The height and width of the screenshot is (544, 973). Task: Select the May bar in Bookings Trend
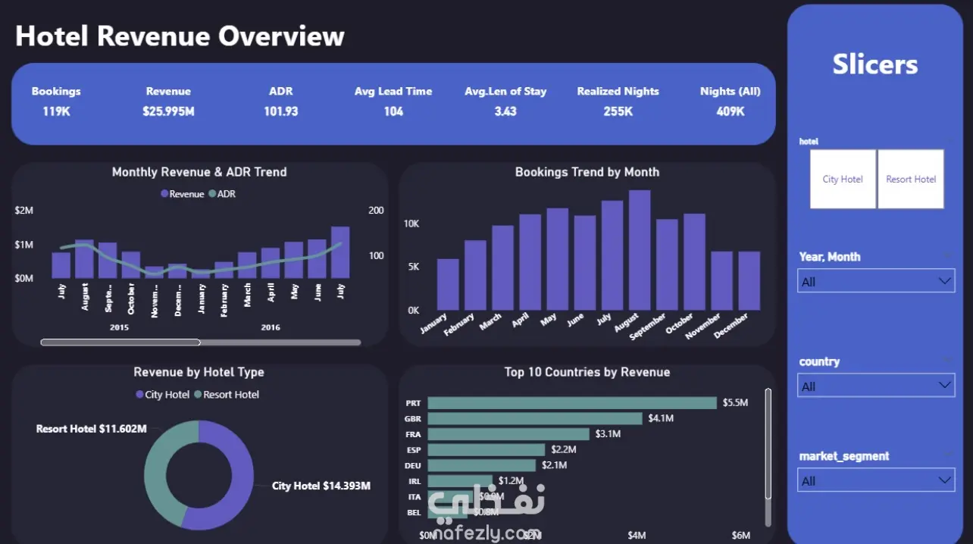pyautogui.click(x=558, y=259)
